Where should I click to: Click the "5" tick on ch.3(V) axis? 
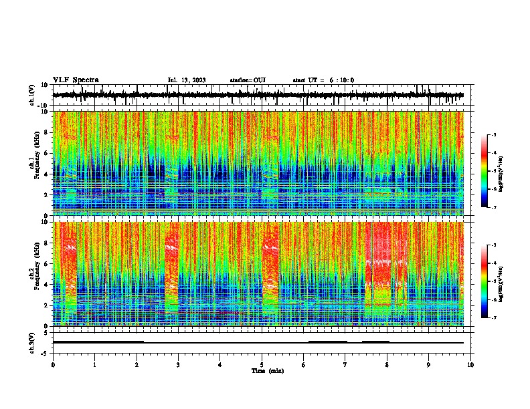46,333
